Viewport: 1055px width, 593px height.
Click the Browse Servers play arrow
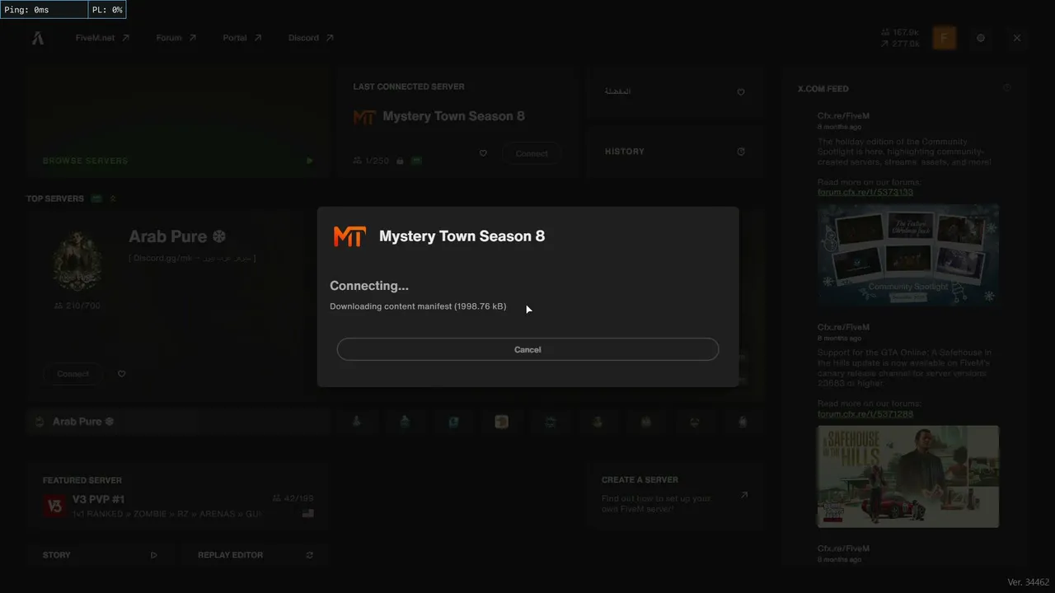coord(310,161)
